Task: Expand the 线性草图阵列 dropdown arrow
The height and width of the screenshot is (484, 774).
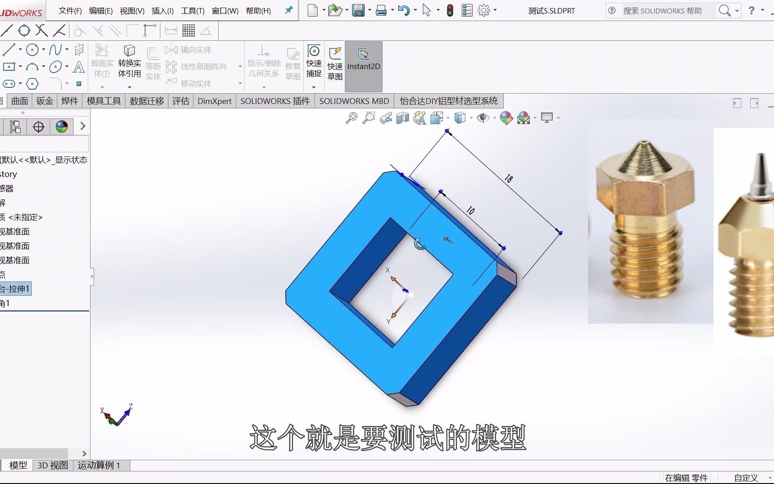Action: point(240,66)
